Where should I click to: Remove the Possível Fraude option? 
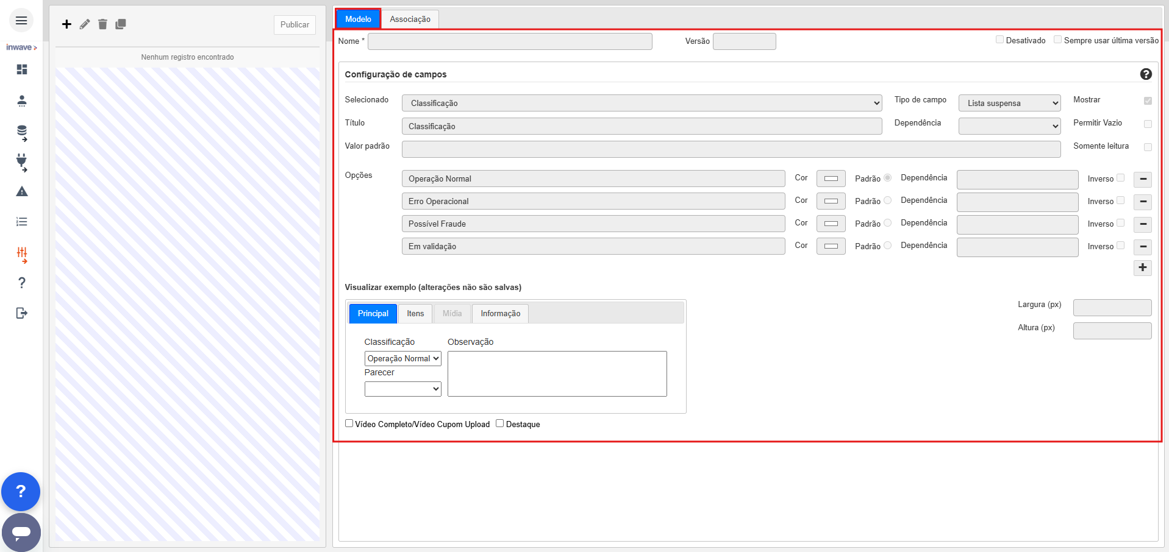coord(1143,224)
